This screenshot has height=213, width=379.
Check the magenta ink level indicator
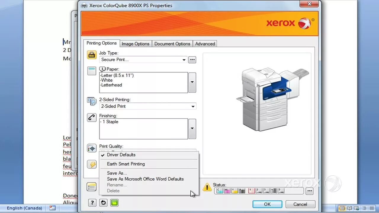pyautogui.click(x=227, y=191)
